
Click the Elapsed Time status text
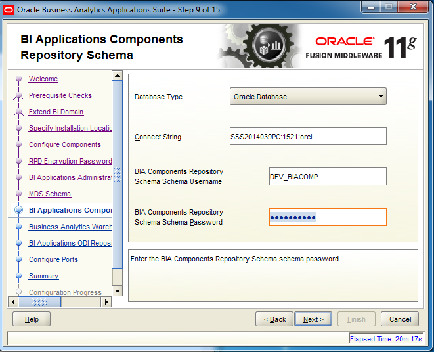pos(385,339)
